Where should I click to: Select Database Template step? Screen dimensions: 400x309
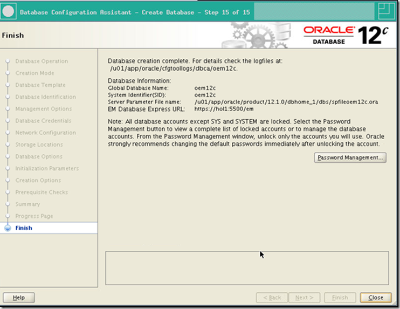coord(40,85)
